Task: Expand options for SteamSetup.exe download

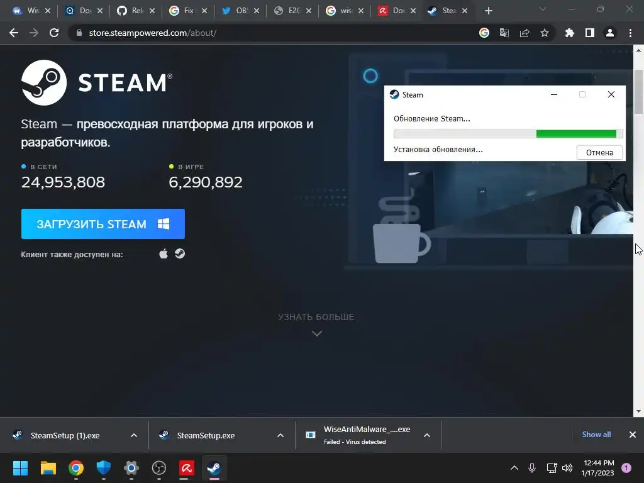Action: pyautogui.click(x=280, y=435)
